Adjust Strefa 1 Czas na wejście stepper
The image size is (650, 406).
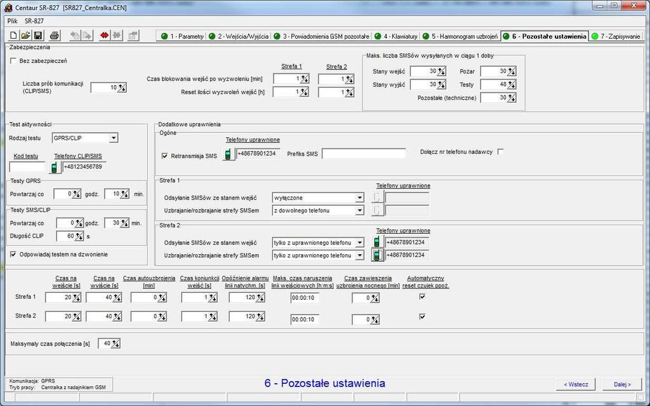pyautogui.click(x=76, y=297)
